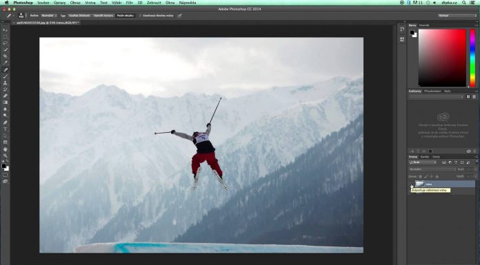The image size is (480, 265).
Task: Filter layers by shape layers
Action: click(x=462, y=162)
